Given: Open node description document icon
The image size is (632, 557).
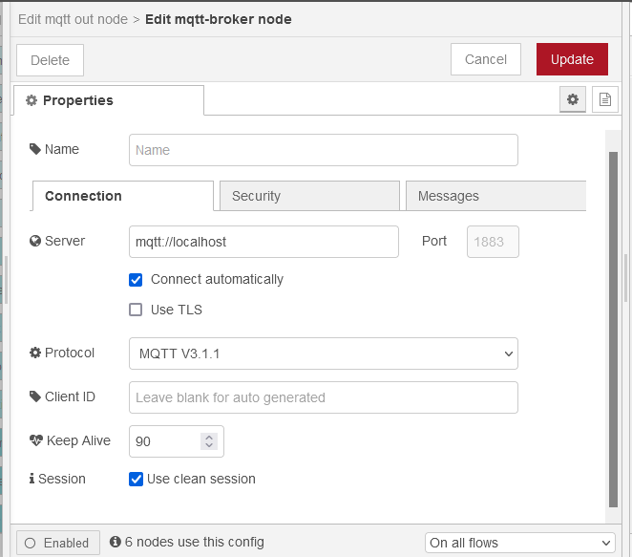Looking at the screenshot, I should pos(605,99).
